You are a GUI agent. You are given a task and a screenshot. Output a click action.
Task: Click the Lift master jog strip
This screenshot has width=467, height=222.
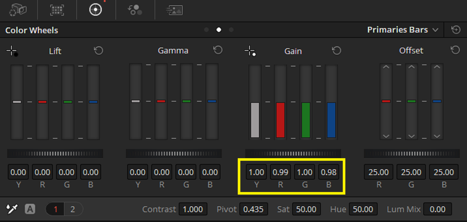55,154
